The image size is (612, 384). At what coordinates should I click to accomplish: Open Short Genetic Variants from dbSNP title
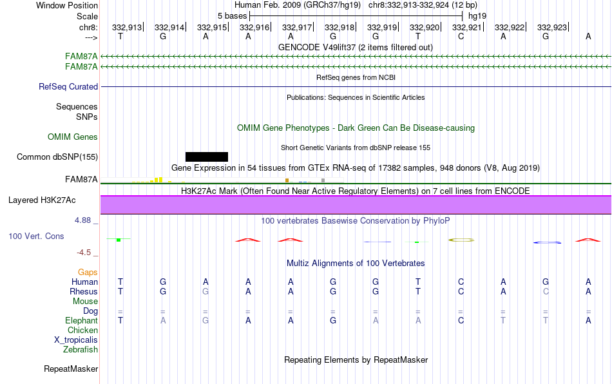[x=356, y=148]
